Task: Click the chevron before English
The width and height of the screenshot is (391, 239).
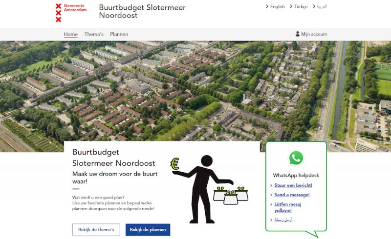Action: (x=267, y=6)
